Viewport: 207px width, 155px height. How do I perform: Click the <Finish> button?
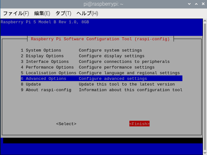139,124
